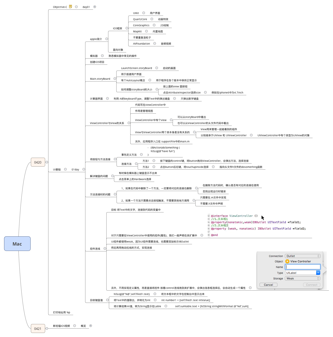Click the minus icon beside 0420 node
The height and width of the screenshot is (337, 333).
click(x=46, y=162)
